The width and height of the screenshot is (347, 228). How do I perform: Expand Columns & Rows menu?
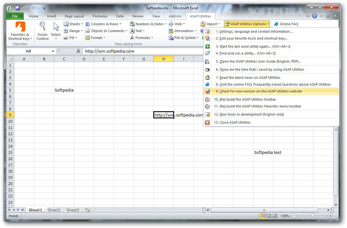tap(103, 24)
